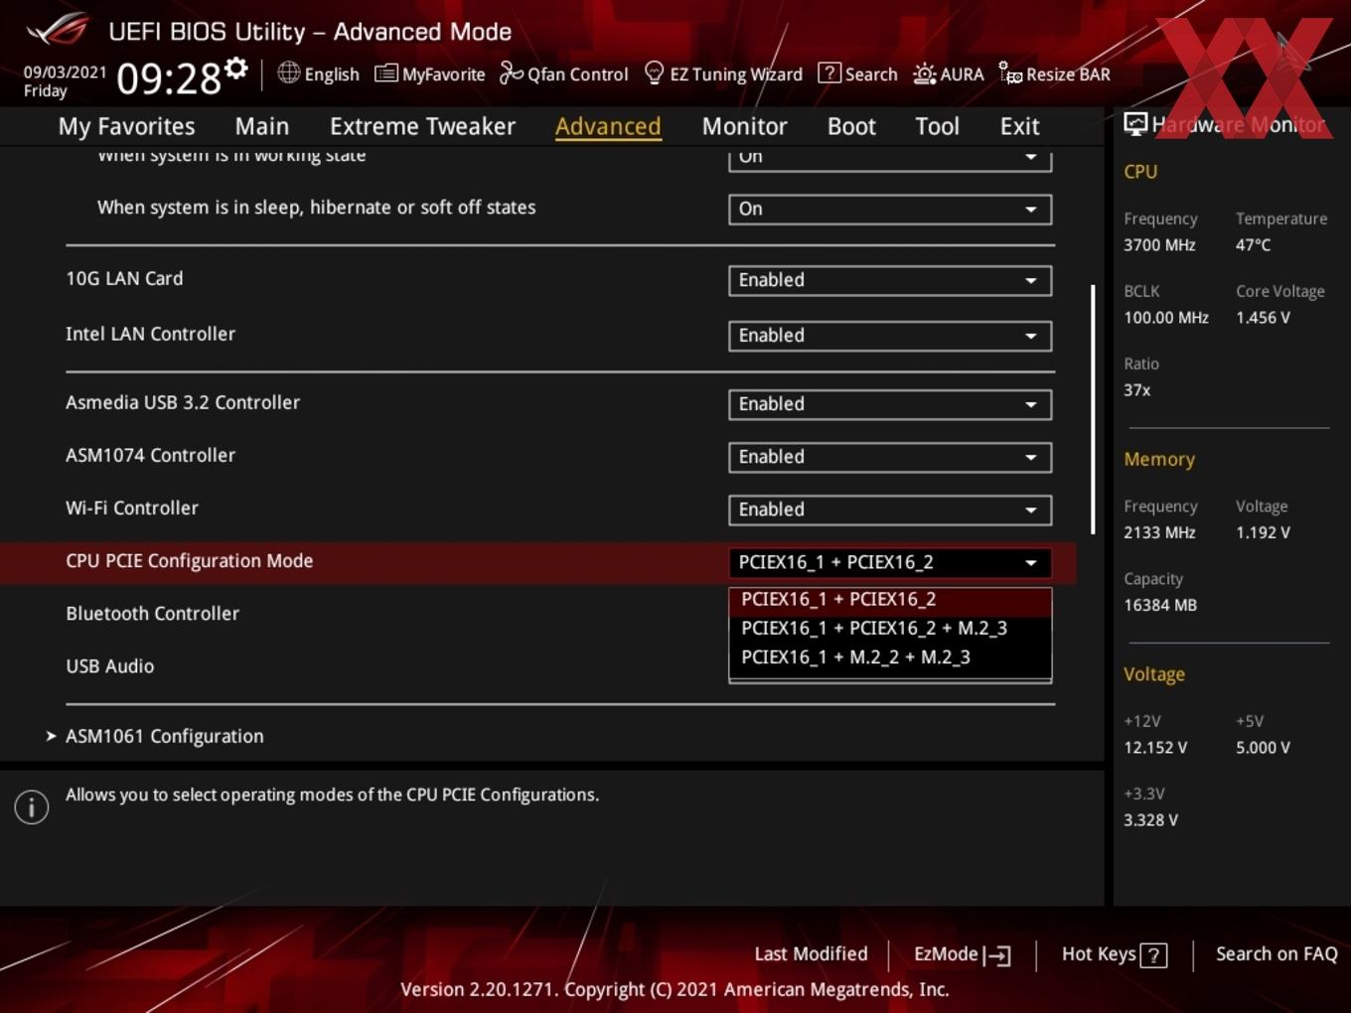
Task: Click the 2133 MHz memory frequency value
Action: pos(1159,533)
